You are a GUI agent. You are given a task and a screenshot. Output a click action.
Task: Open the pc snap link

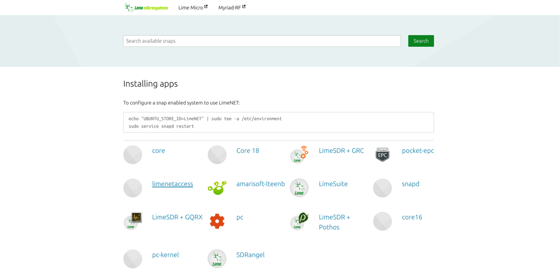(240, 217)
